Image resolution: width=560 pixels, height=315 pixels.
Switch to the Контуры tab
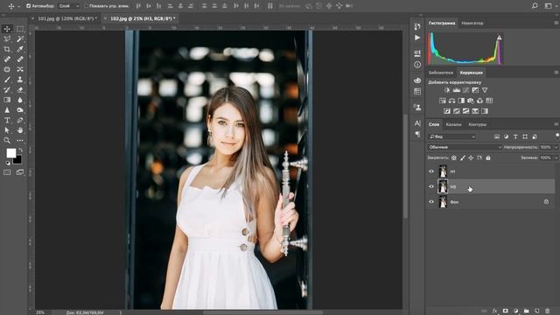click(x=477, y=124)
